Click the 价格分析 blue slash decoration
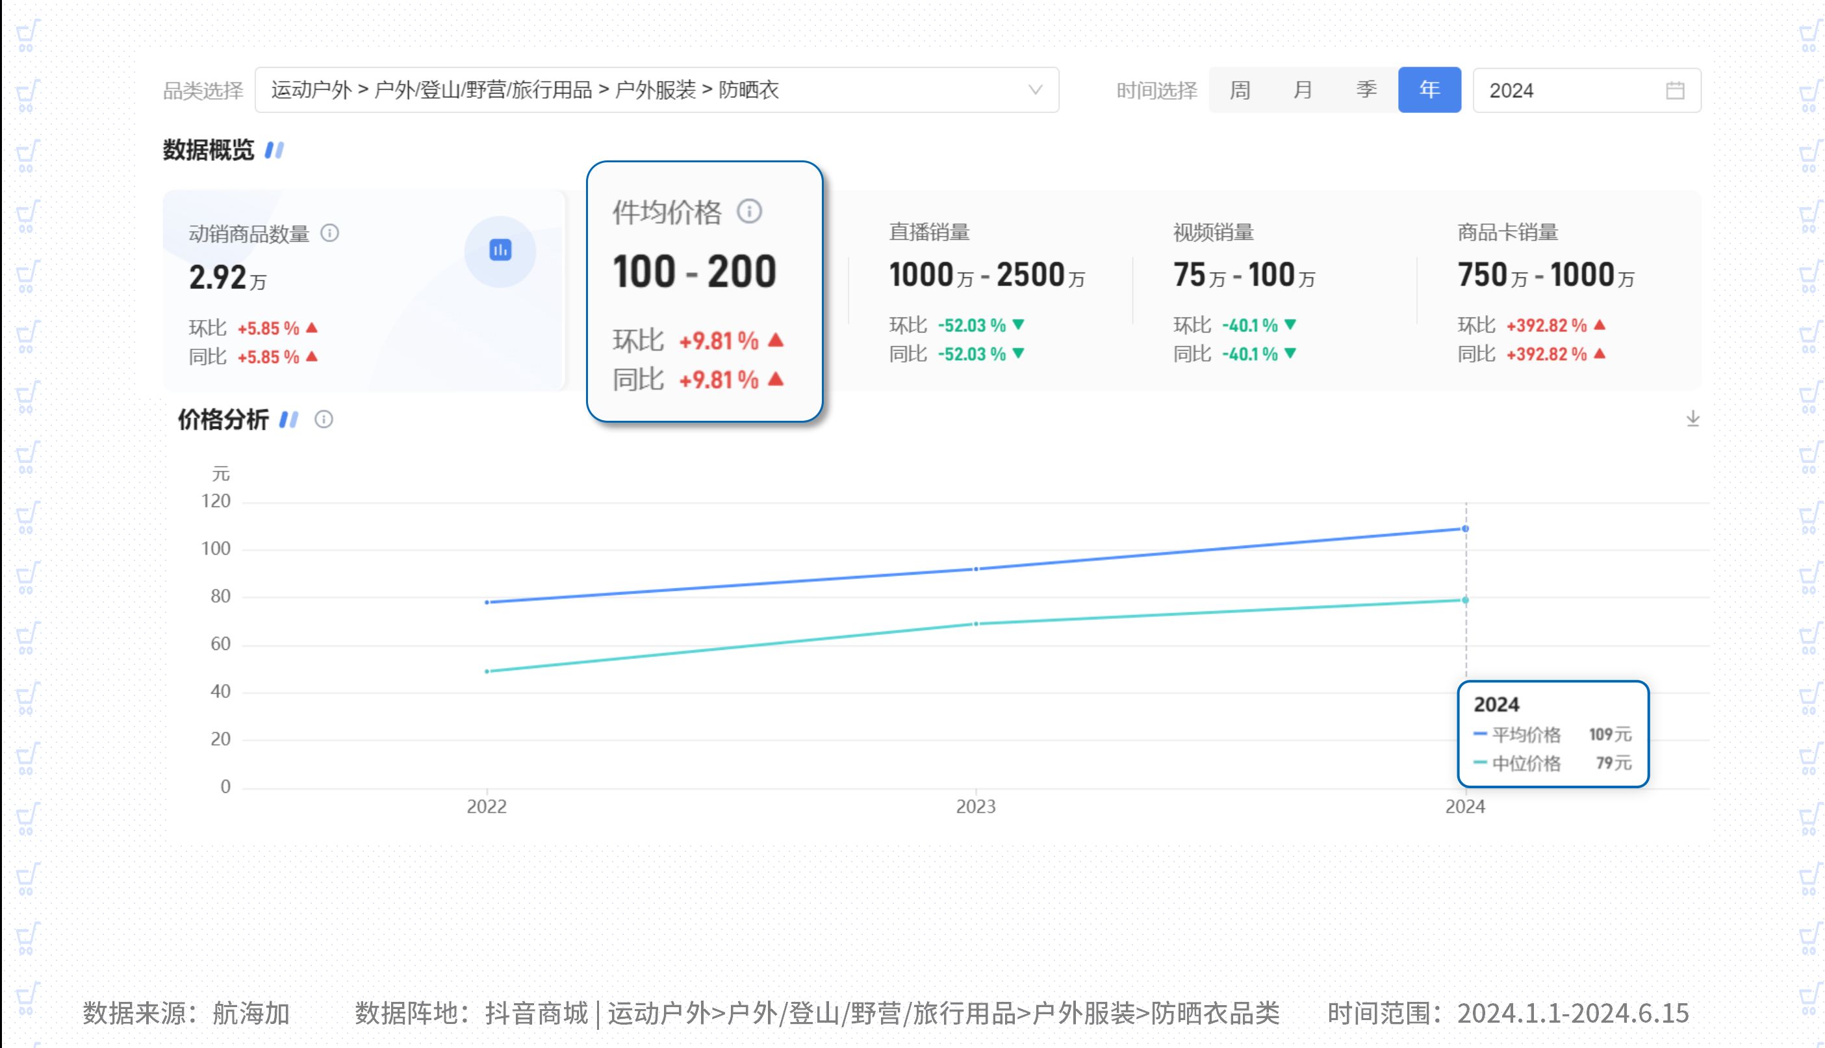 point(289,419)
